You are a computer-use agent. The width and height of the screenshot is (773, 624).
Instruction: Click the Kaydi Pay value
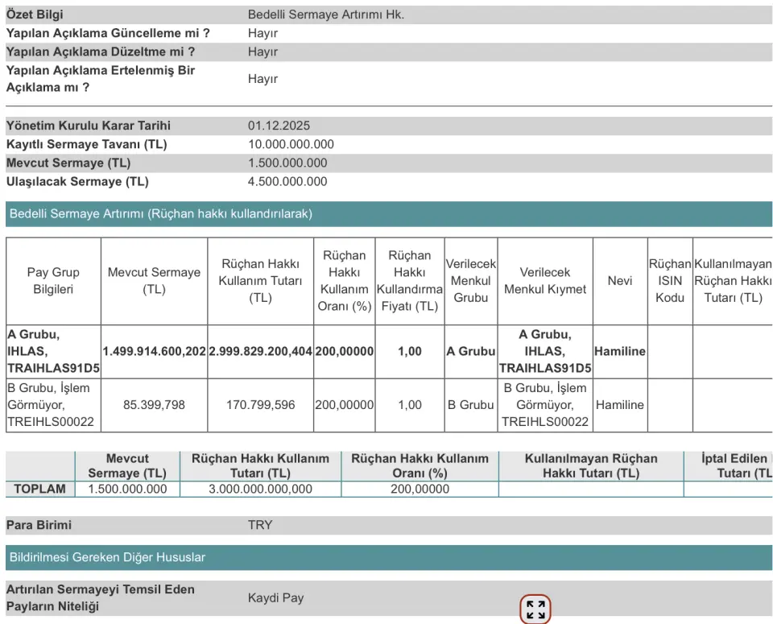(276, 598)
